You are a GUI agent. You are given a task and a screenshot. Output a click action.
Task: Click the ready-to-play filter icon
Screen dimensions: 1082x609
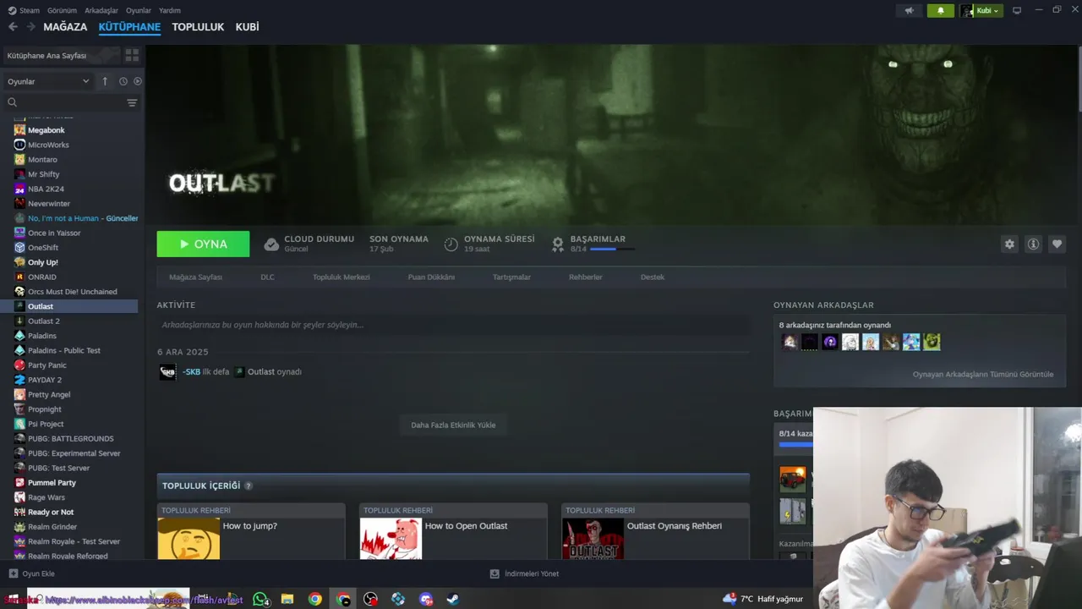pos(138,81)
